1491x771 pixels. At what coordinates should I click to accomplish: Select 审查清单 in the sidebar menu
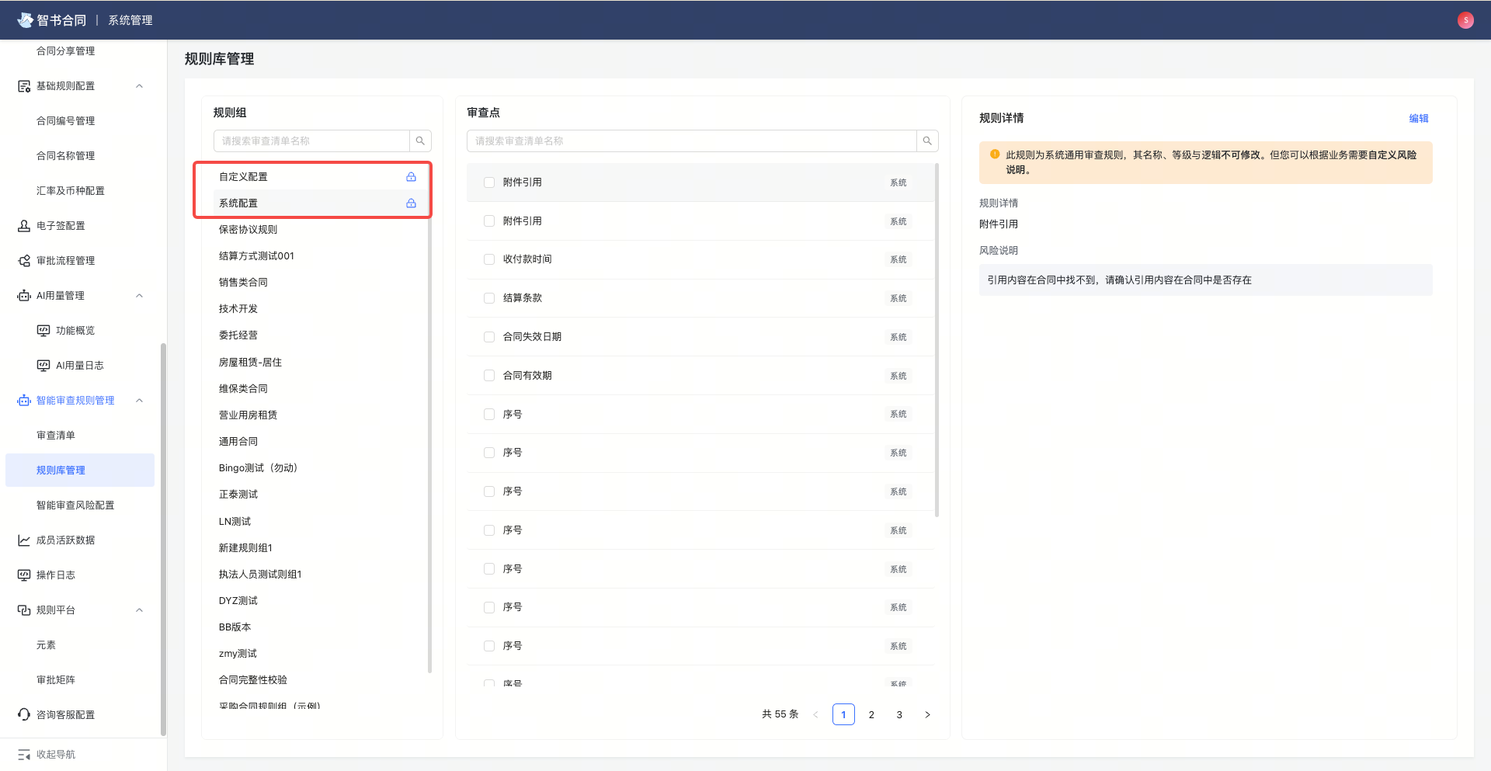point(56,435)
